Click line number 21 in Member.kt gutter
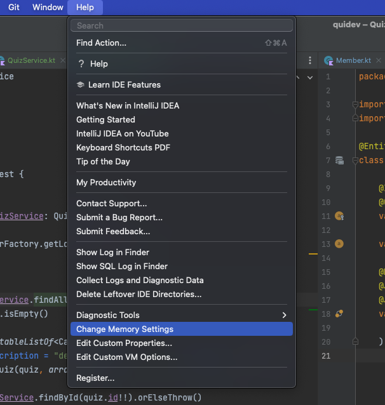The width and height of the screenshot is (385, 405). (x=326, y=356)
